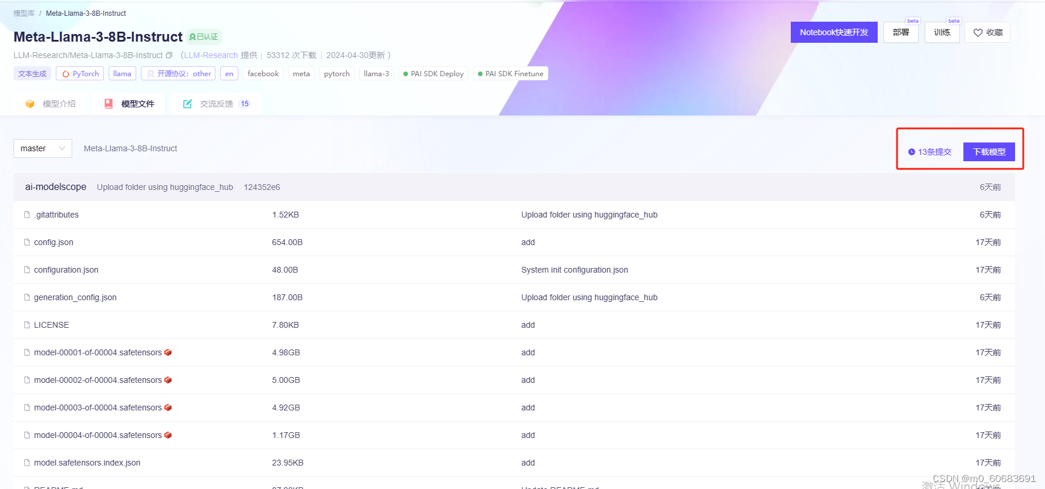
Task: Click the file icon for generation_config.json
Action: coord(27,297)
